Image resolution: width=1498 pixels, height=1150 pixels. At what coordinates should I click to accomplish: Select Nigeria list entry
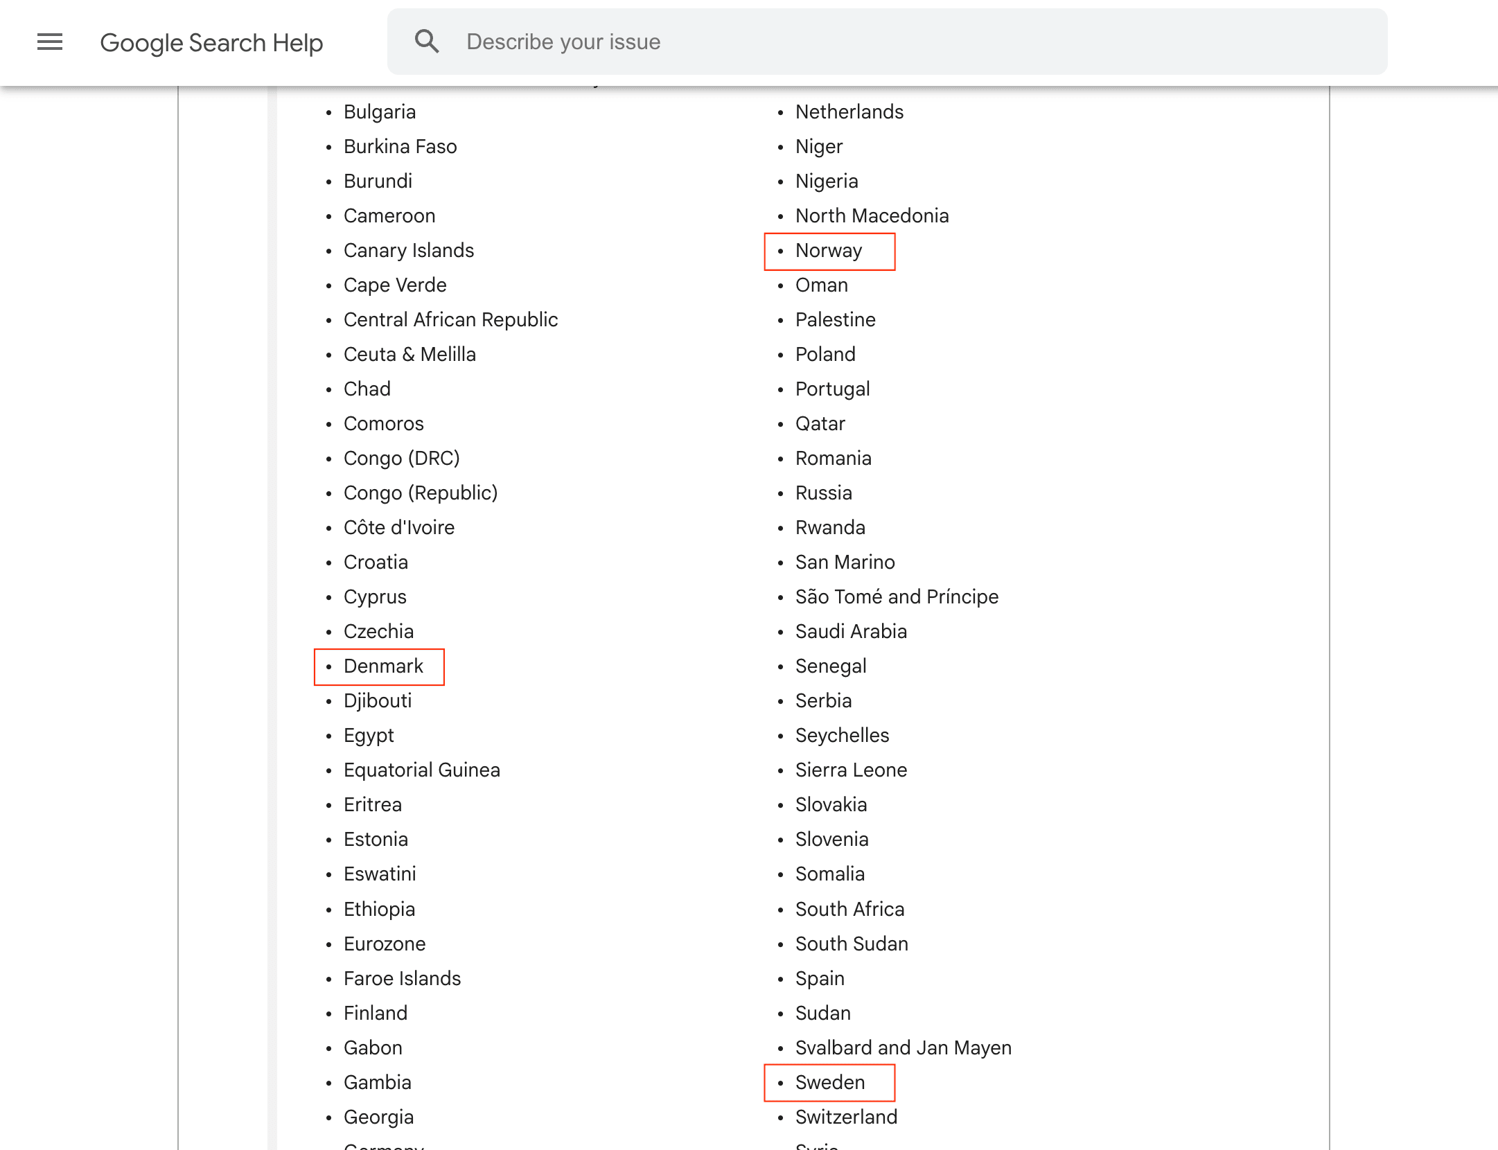coord(827,181)
